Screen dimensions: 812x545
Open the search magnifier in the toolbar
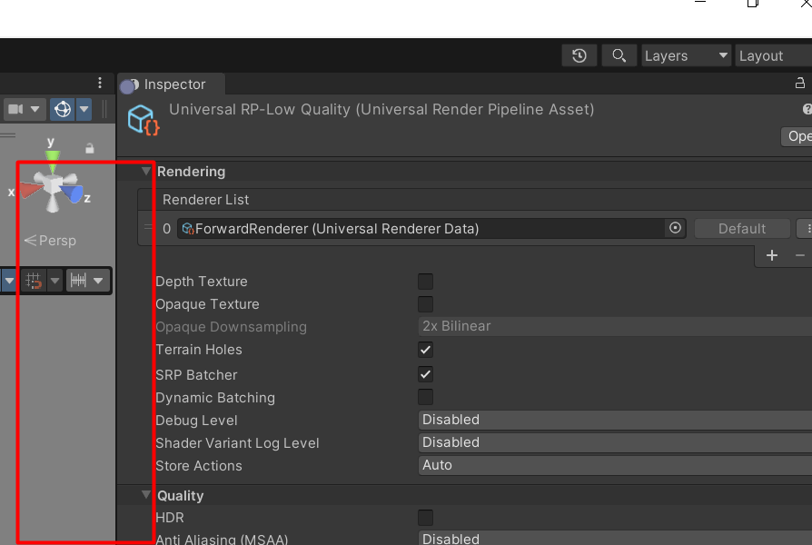click(619, 55)
